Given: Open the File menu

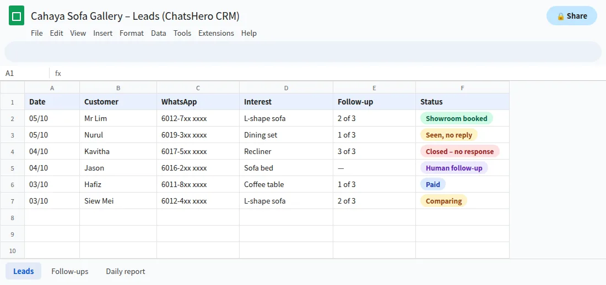Looking at the screenshot, I should [x=37, y=33].
